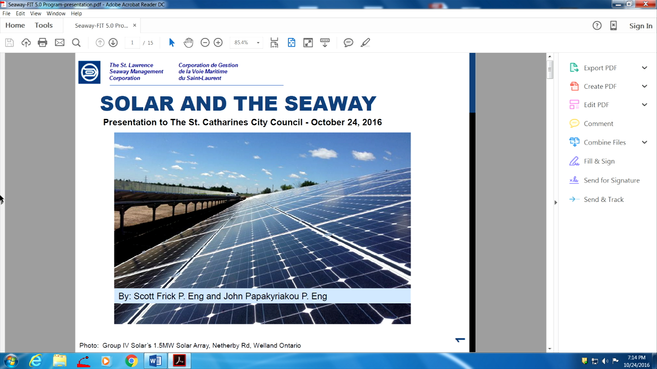Open the Comment tool
The width and height of the screenshot is (657, 369).
click(598, 124)
